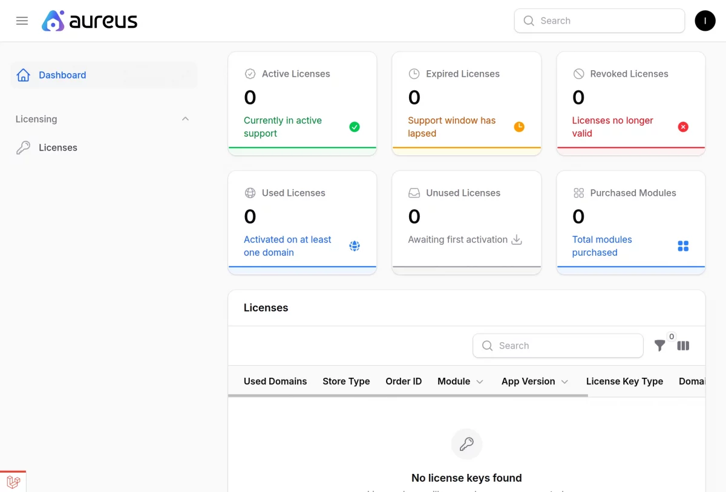726x492 pixels.
Task: Click the Used Licenses globe icon
Action: tap(250, 193)
